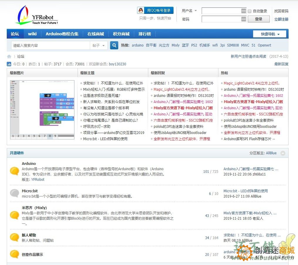This screenshot has height=265, width=298.
Task: Expand the 快捷导航 menu
Action: [270, 34]
